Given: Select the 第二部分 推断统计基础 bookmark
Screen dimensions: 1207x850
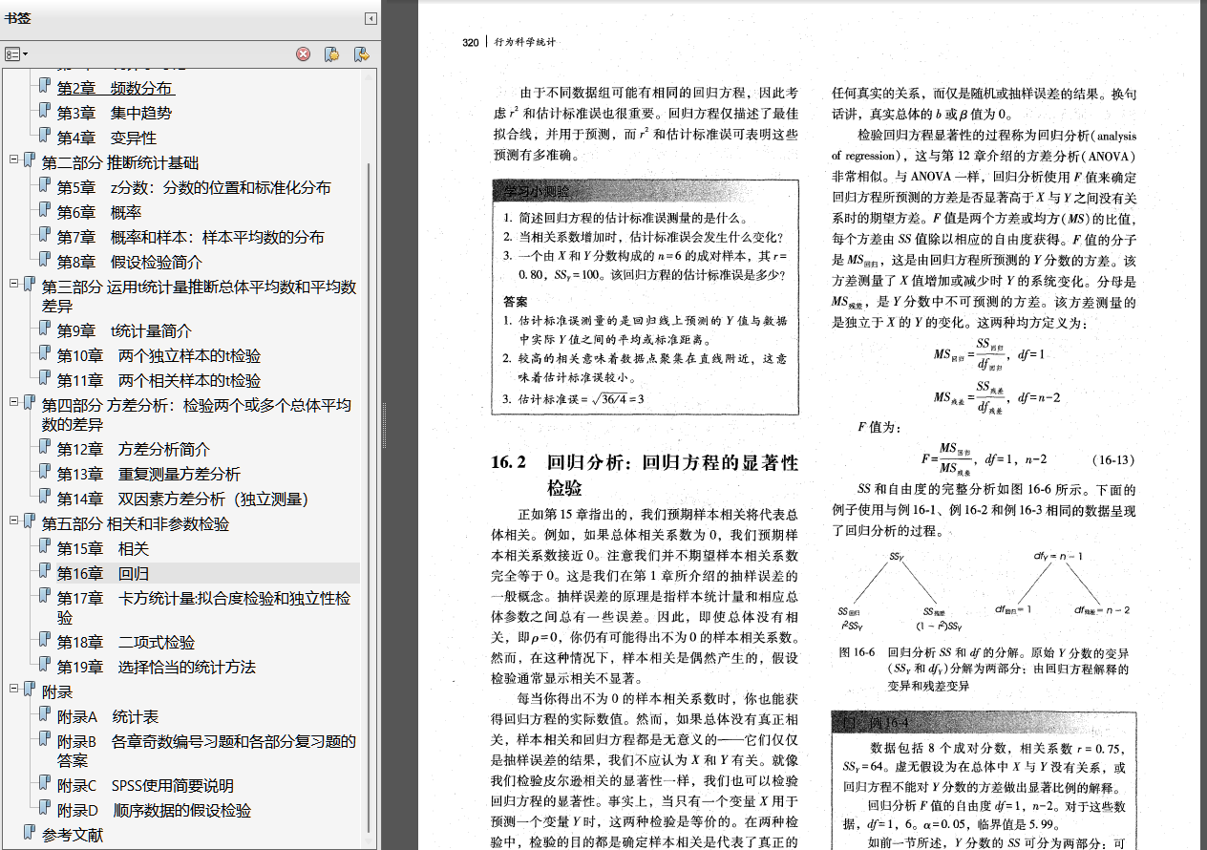Looking at the screenshot, I should coord(120,162).
